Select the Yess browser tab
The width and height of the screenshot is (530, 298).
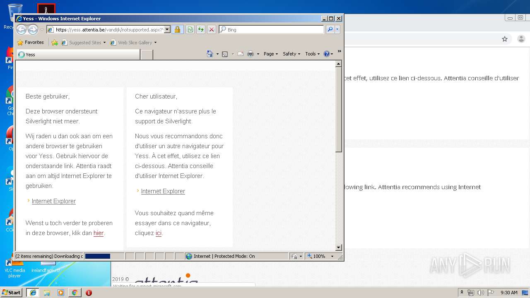pyautogui.click(x=78, y=54)
